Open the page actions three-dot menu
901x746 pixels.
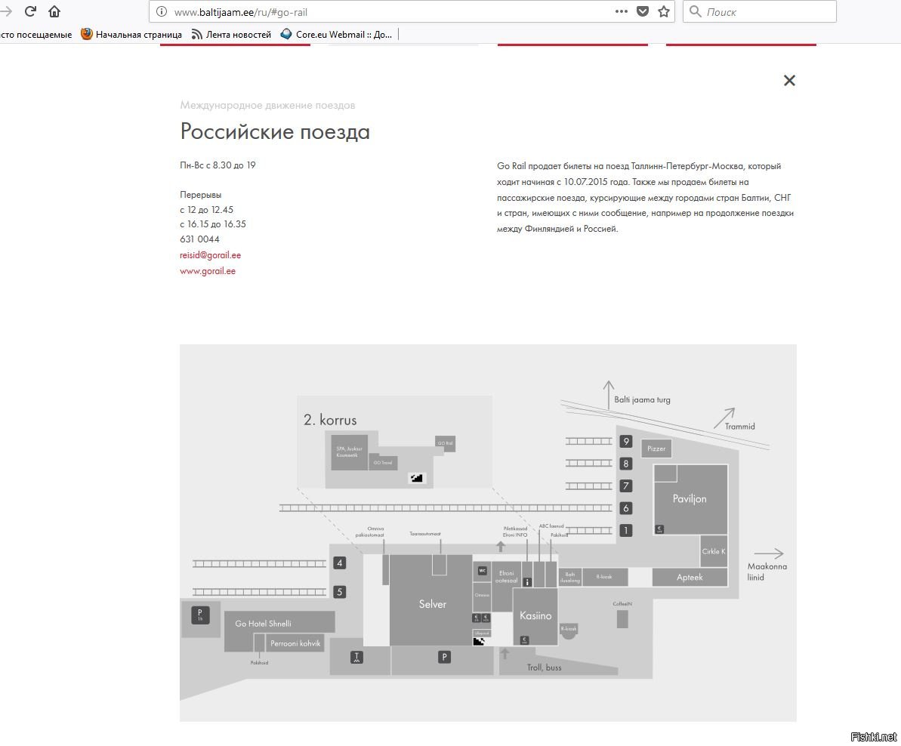click(x=621, y=11)
